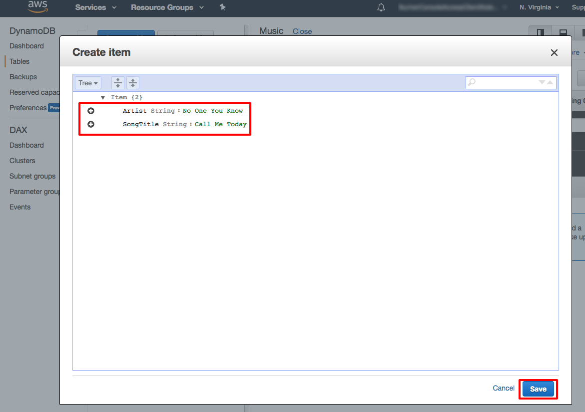Toggle the left panel layout view icon
Screen dimensions: 585x412
tap(540, 32)
